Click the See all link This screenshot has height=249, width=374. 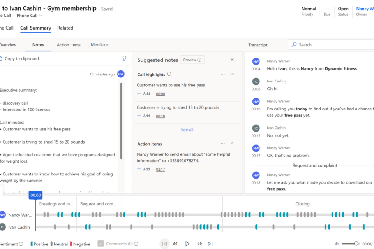[187, 130]
